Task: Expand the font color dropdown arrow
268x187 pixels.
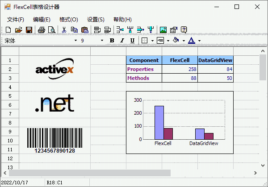Action: tap(199, 41)
